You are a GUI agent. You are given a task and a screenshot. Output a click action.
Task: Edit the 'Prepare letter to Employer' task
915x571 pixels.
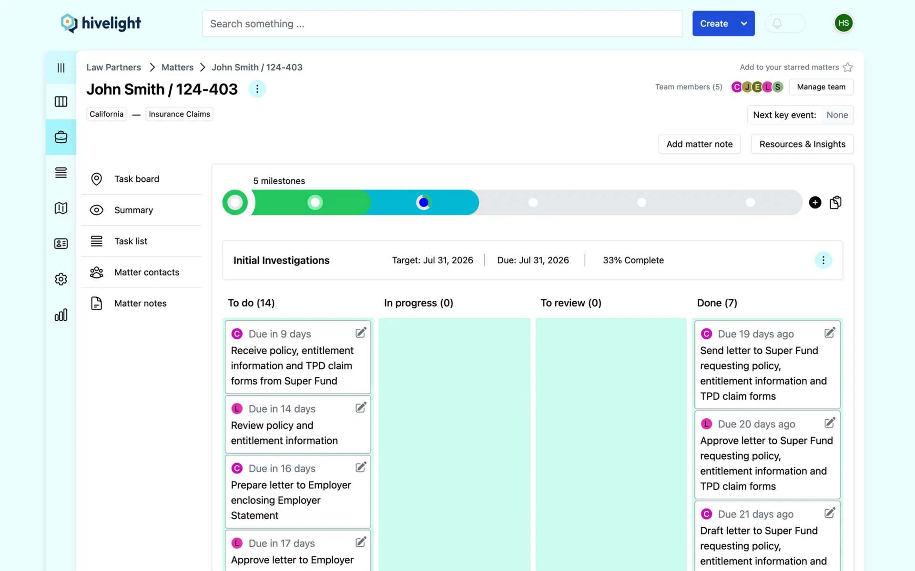tap(361, 467)
